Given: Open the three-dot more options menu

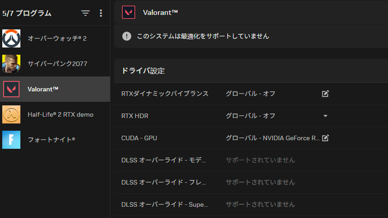Looking at the screenshot, I should [101, 14].
